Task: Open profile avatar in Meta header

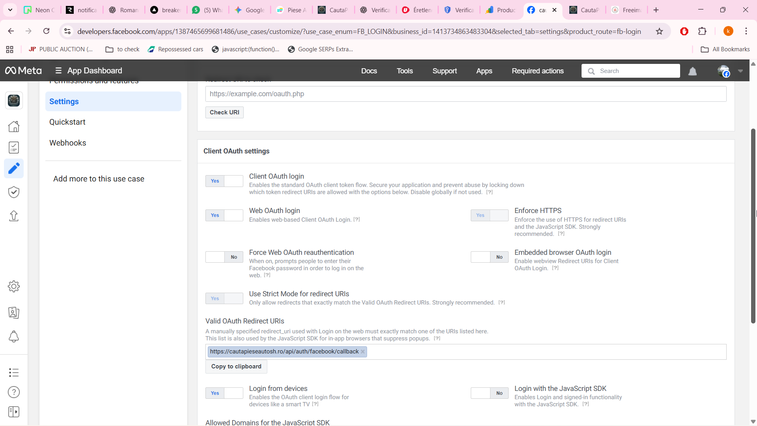Action: point(724,71)
